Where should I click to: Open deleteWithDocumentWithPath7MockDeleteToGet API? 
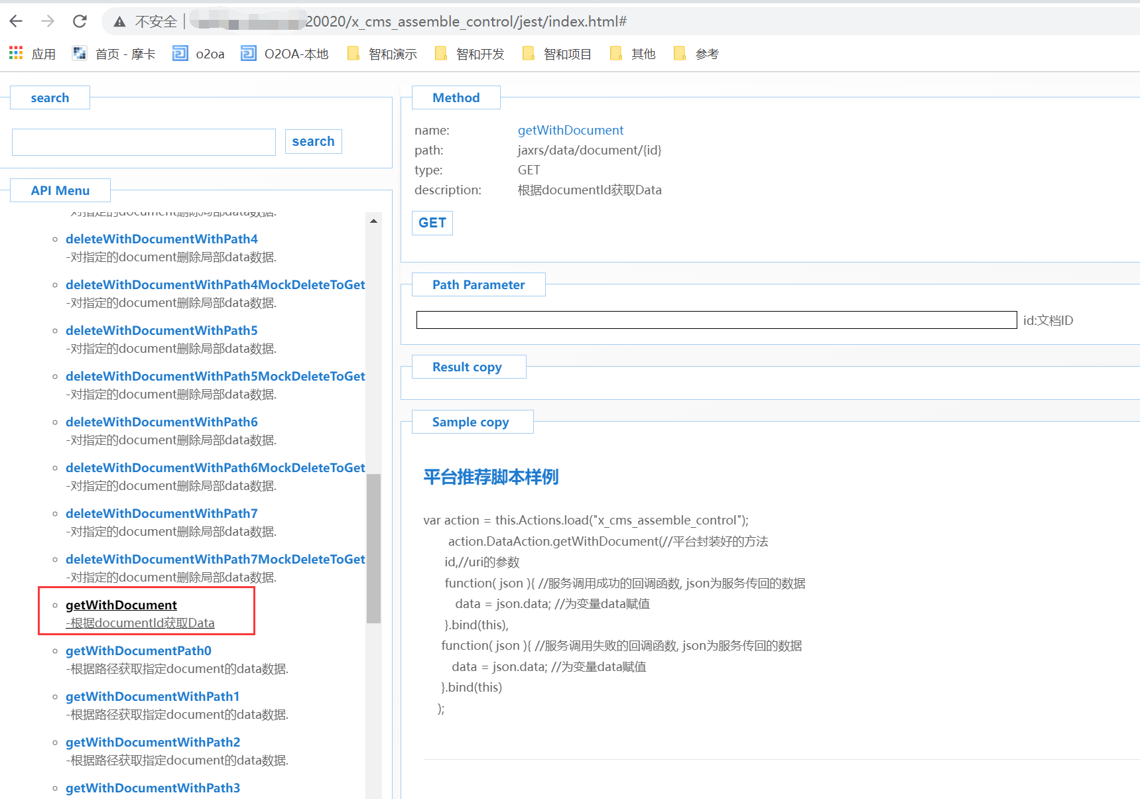216,559
